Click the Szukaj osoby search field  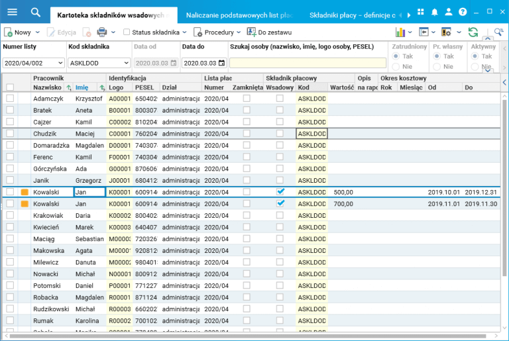308,63
